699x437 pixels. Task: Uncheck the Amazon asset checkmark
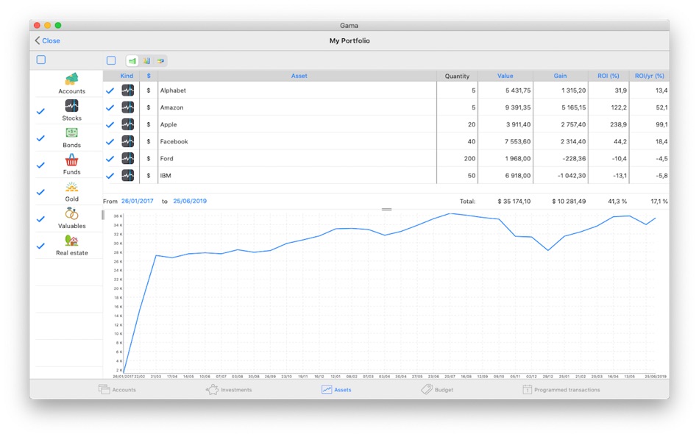[110, 108]
